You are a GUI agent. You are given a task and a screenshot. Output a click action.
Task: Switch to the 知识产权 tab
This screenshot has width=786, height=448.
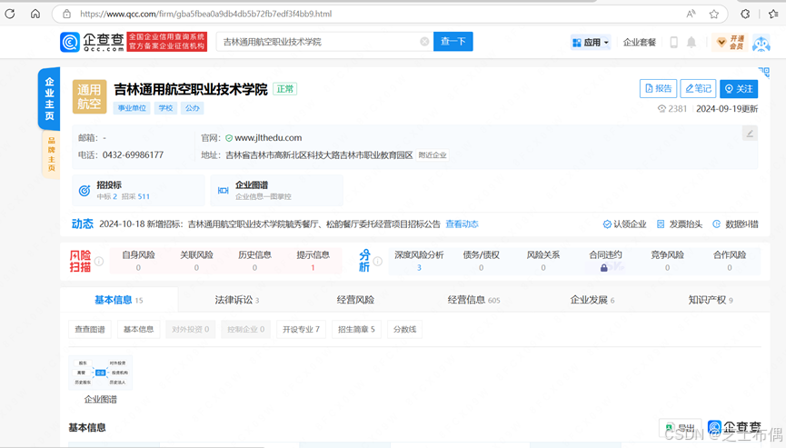[x=711, y=300]
